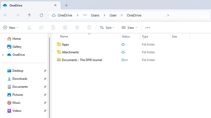Unpin Downloads from quick access
Image resolution: width=211 pixels, height=118 pixels.
[45, 79]
